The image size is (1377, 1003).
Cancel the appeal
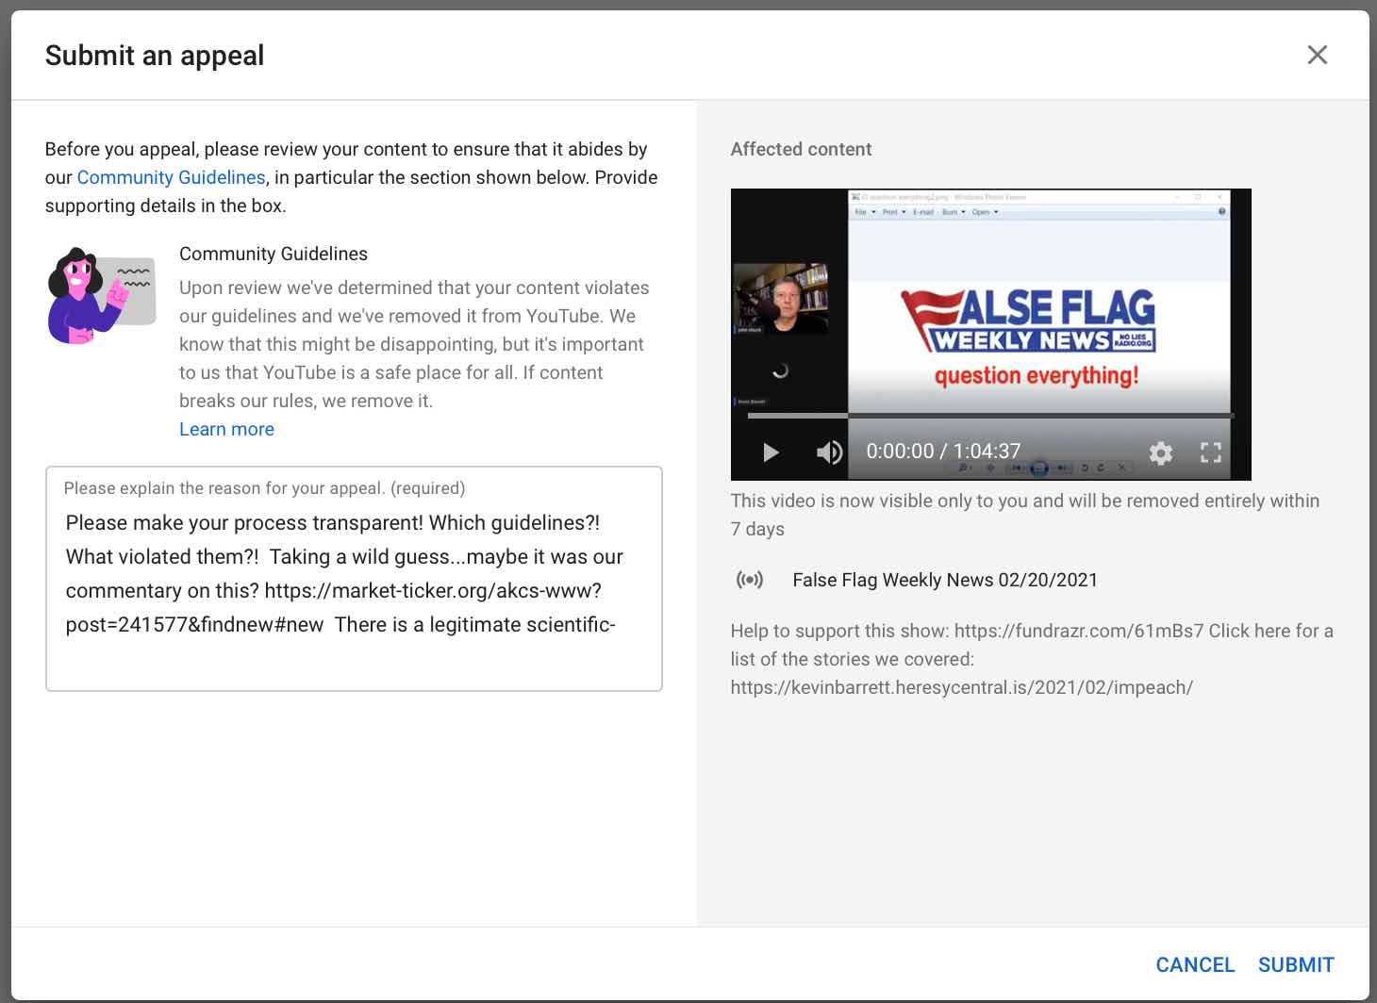[1195, 964]
